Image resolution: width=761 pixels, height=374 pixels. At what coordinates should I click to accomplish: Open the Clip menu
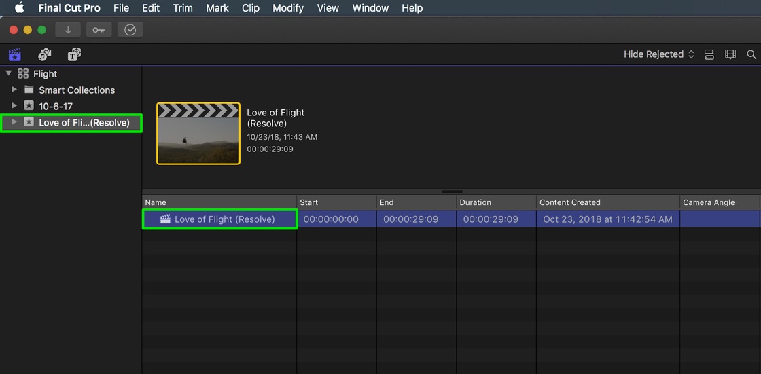coord(251,7)
